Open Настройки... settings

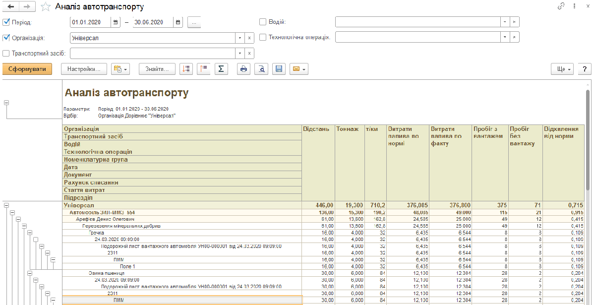pos(84,69)
